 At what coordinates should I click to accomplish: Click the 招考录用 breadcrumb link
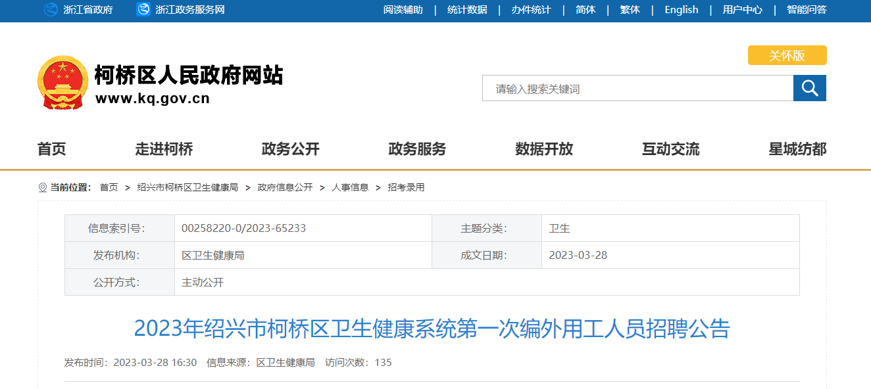click(406, 187)
